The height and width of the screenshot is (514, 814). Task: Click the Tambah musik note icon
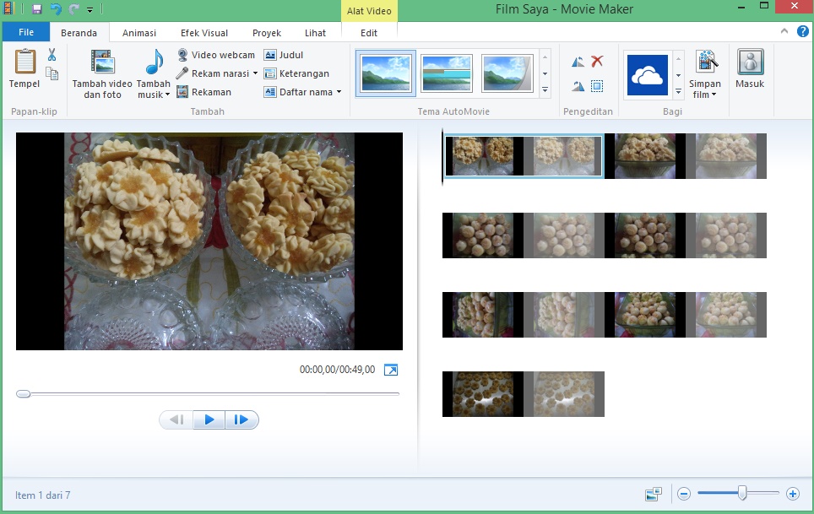(154, 62)
